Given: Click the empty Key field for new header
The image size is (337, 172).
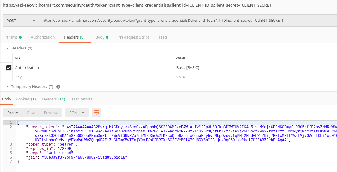Looking at the screenshot, I should (93, 77).
